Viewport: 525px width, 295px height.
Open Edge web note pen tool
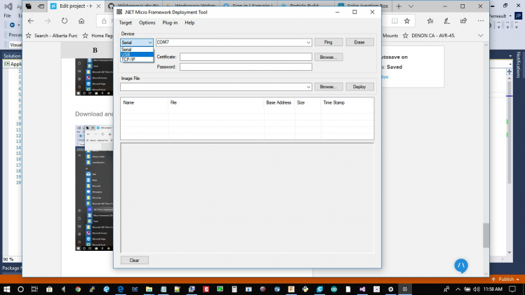(446, 21)
